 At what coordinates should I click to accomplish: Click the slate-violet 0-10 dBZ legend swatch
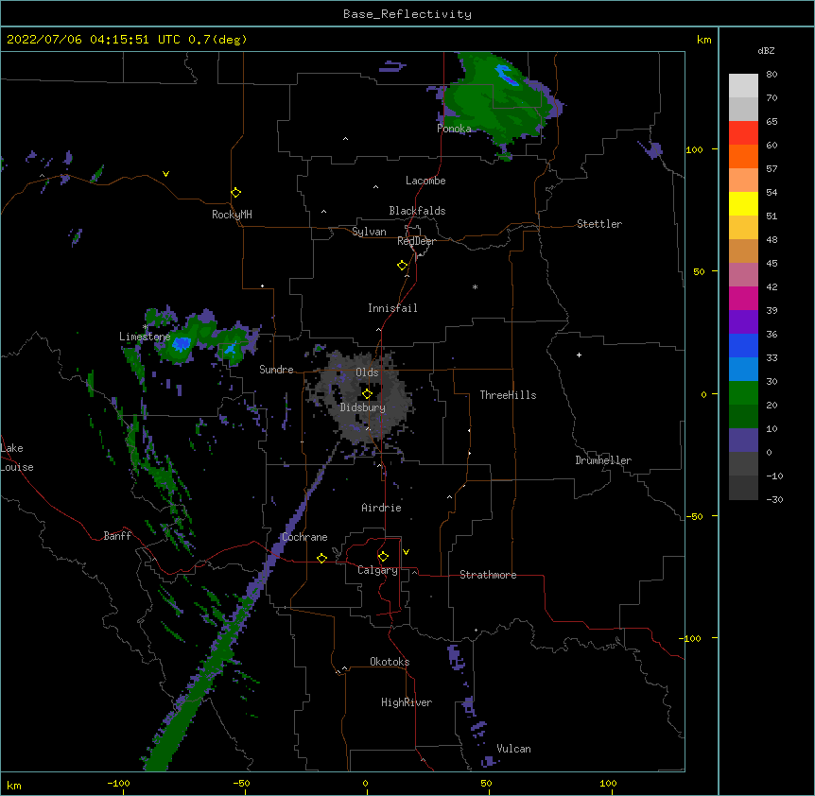[743, 441]
